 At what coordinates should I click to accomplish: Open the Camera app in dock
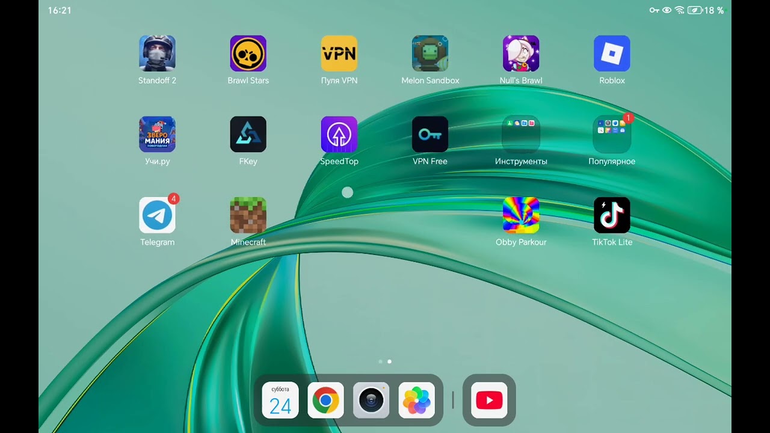[371, 400]
